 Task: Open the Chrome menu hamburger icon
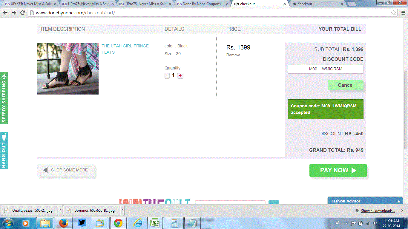(403, 13)
